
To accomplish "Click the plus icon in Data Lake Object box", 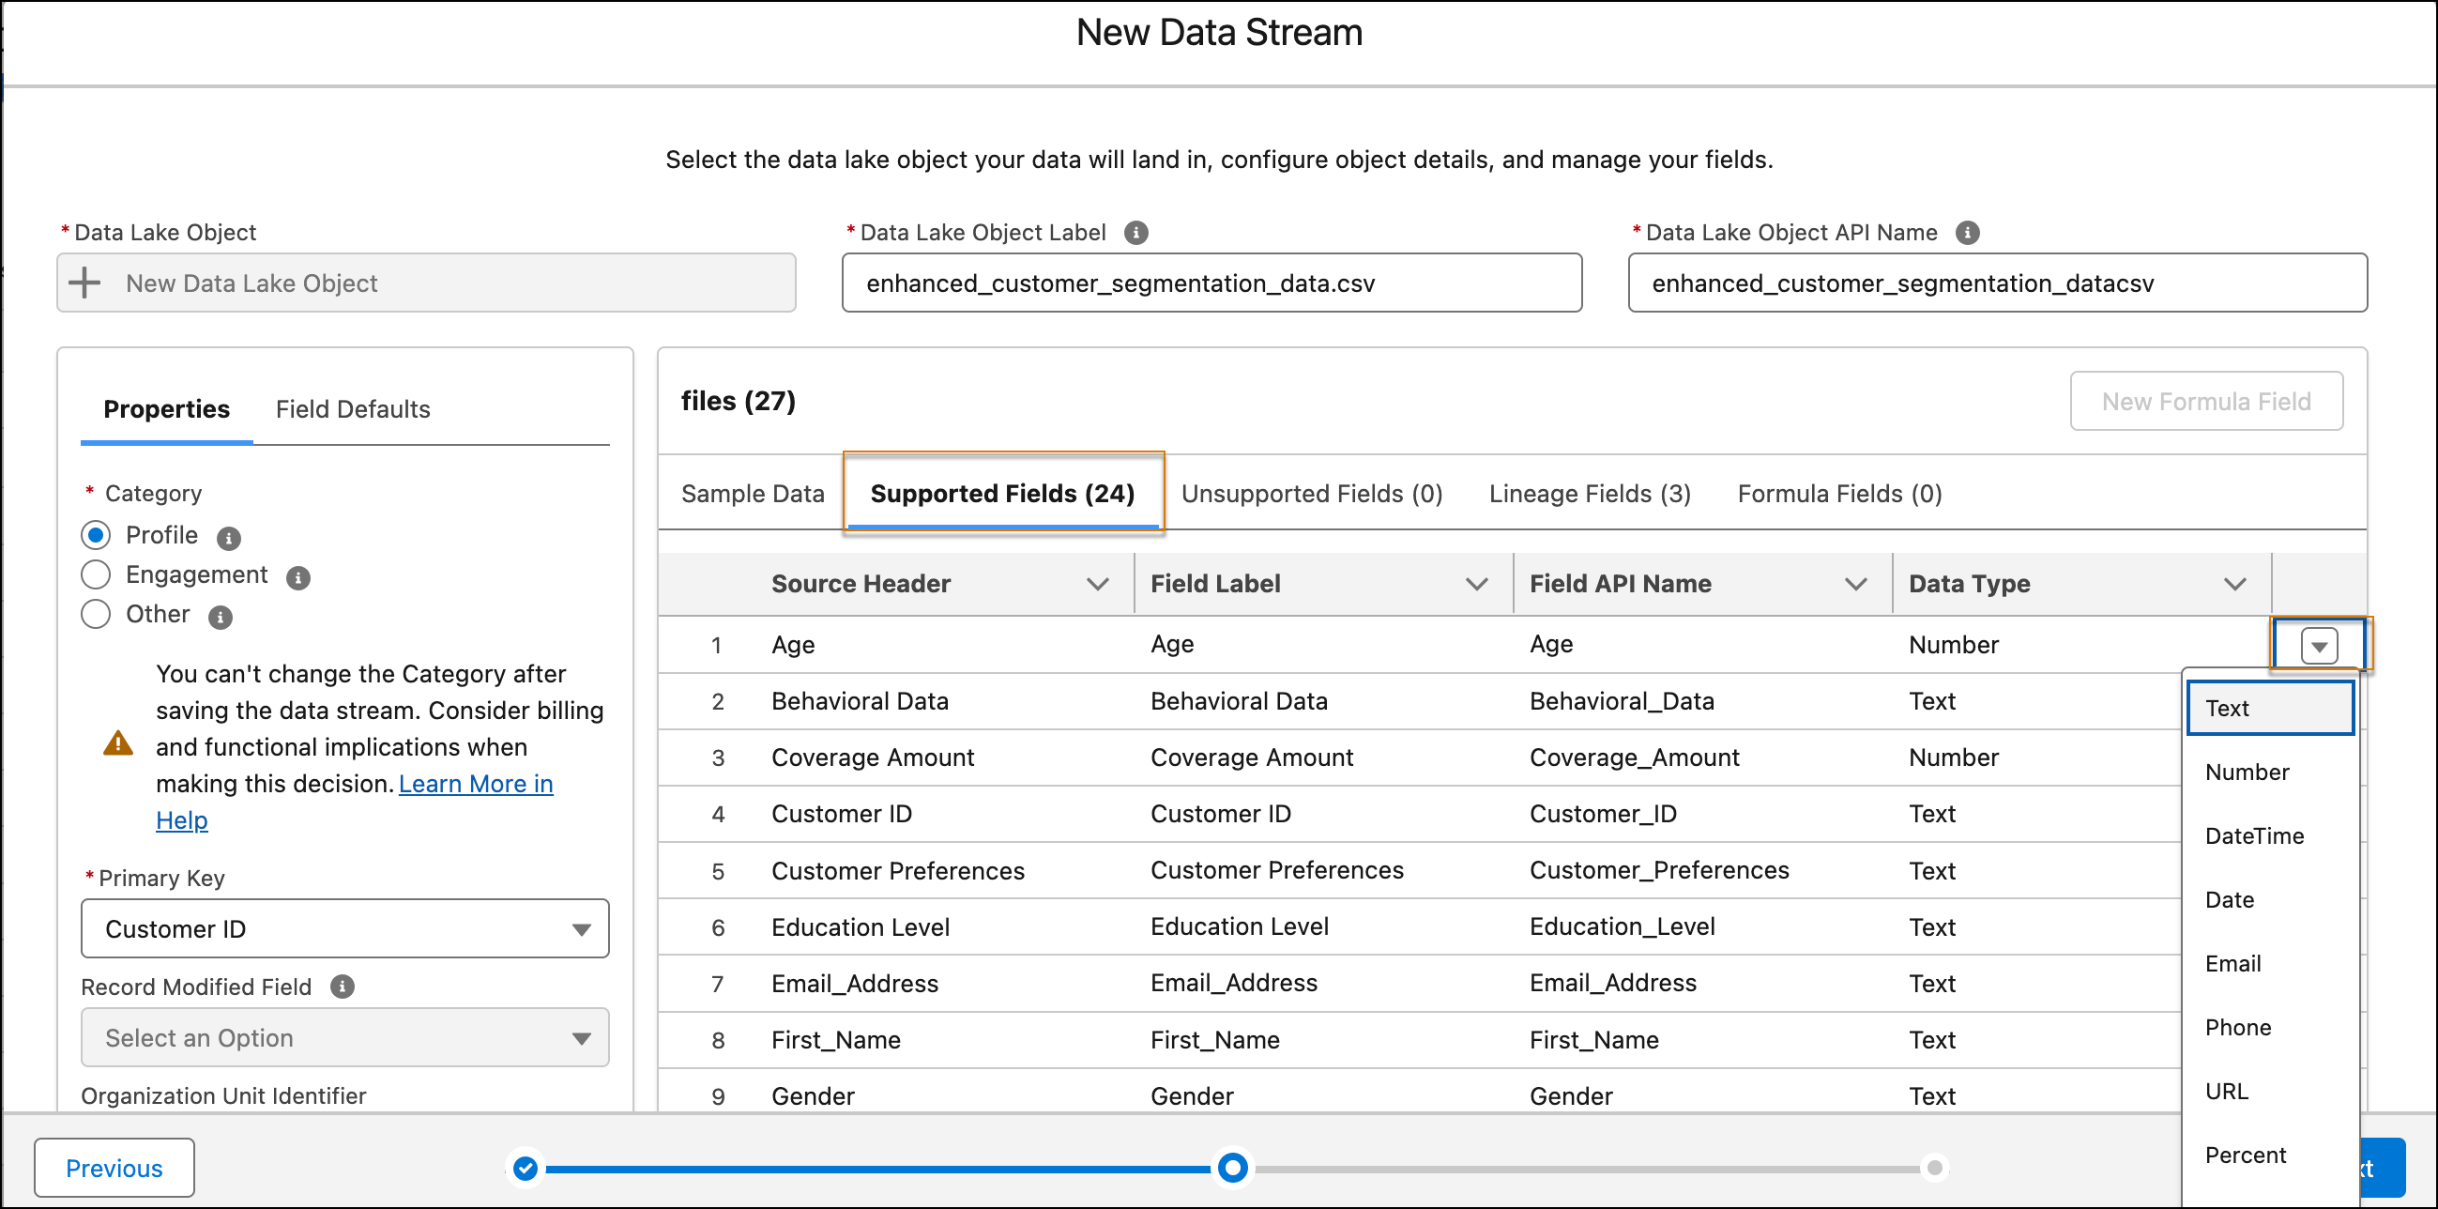I will [85, 283].
